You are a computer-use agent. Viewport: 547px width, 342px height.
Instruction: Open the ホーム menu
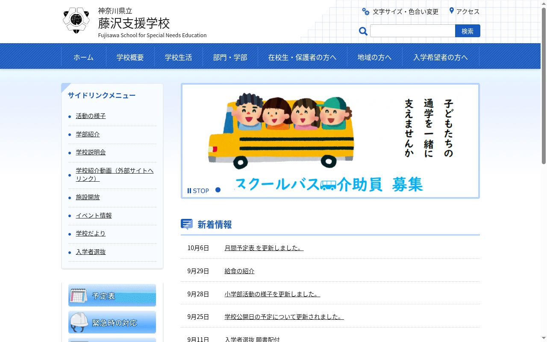84,57
